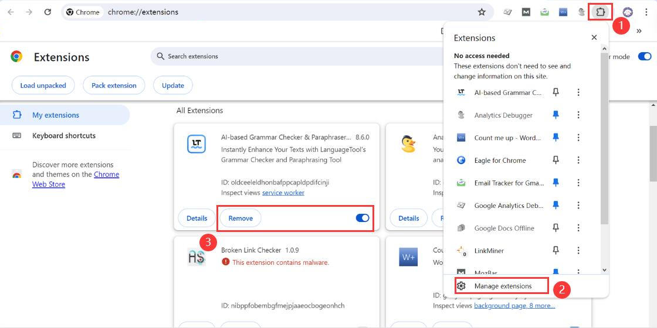657x328 pixels.
Task: Click Update button
Action: click(x=173, y=86)
